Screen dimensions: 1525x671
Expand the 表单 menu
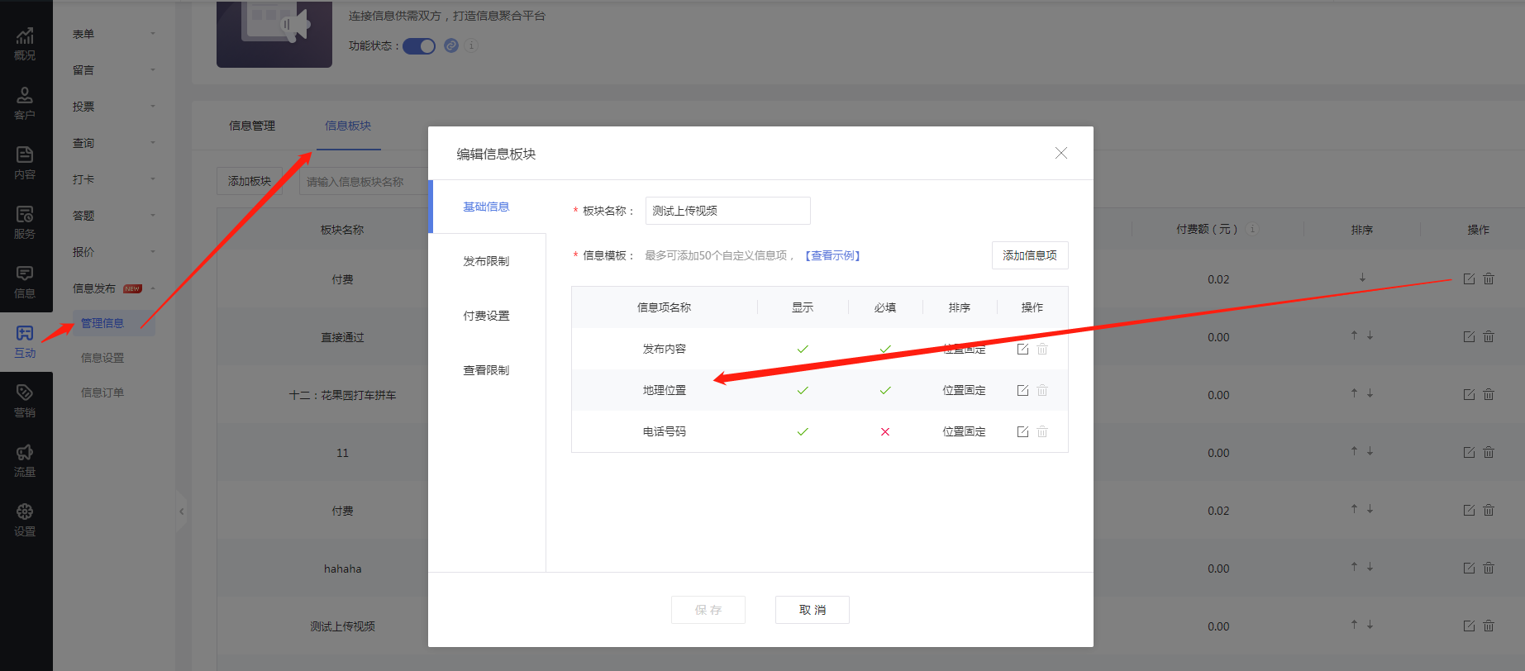pos(114,34)
